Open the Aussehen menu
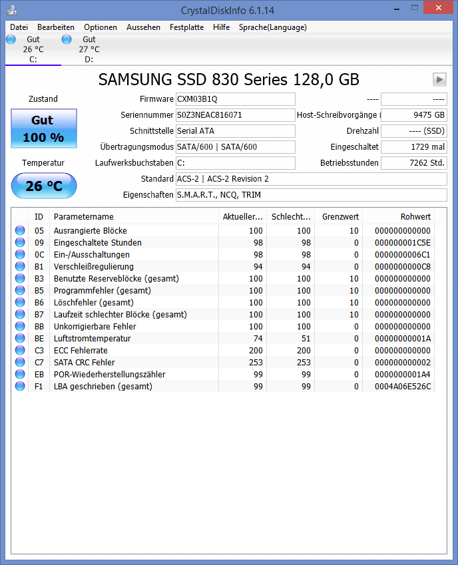 pyautogui.click(x=143, y=27)
